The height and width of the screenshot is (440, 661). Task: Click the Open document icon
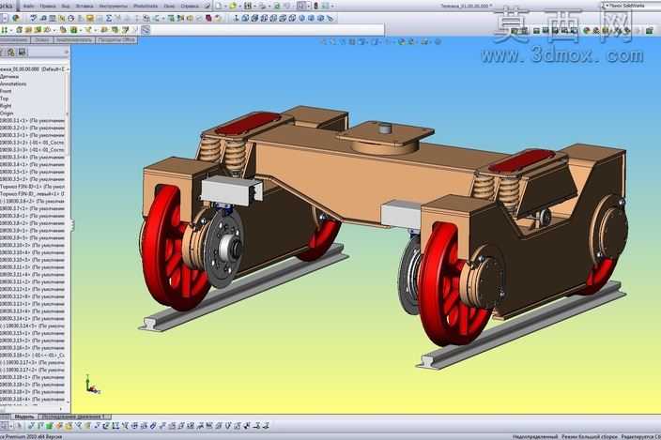tap(233, 7)
